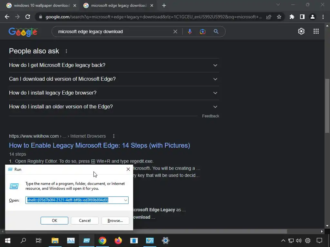Open the Run dialog Open history dropdown

coord(126,200)
